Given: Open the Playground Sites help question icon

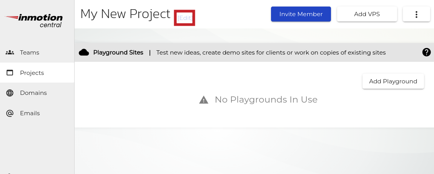Looking at the screenshot, I should [x=426, y=52].
